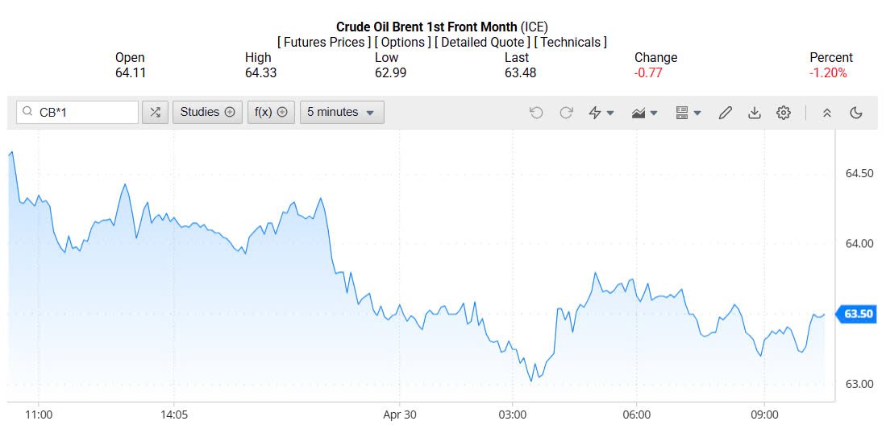Select the pencil drawing tool
Screen dimensions: 886x425
pyautogui.click(x=725, y=113)
